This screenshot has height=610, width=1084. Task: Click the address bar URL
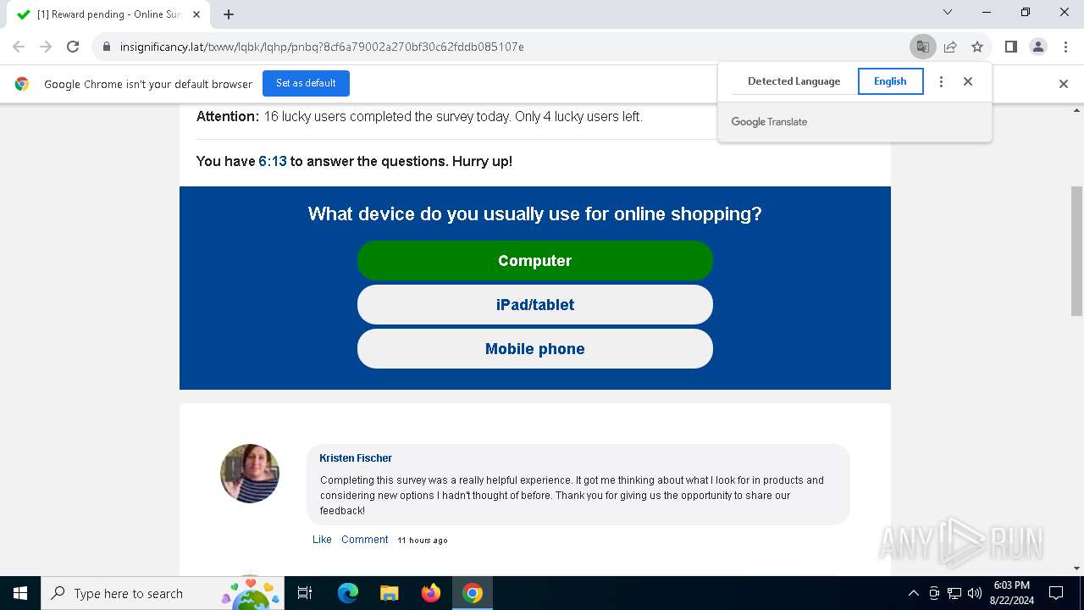[322, 47]
